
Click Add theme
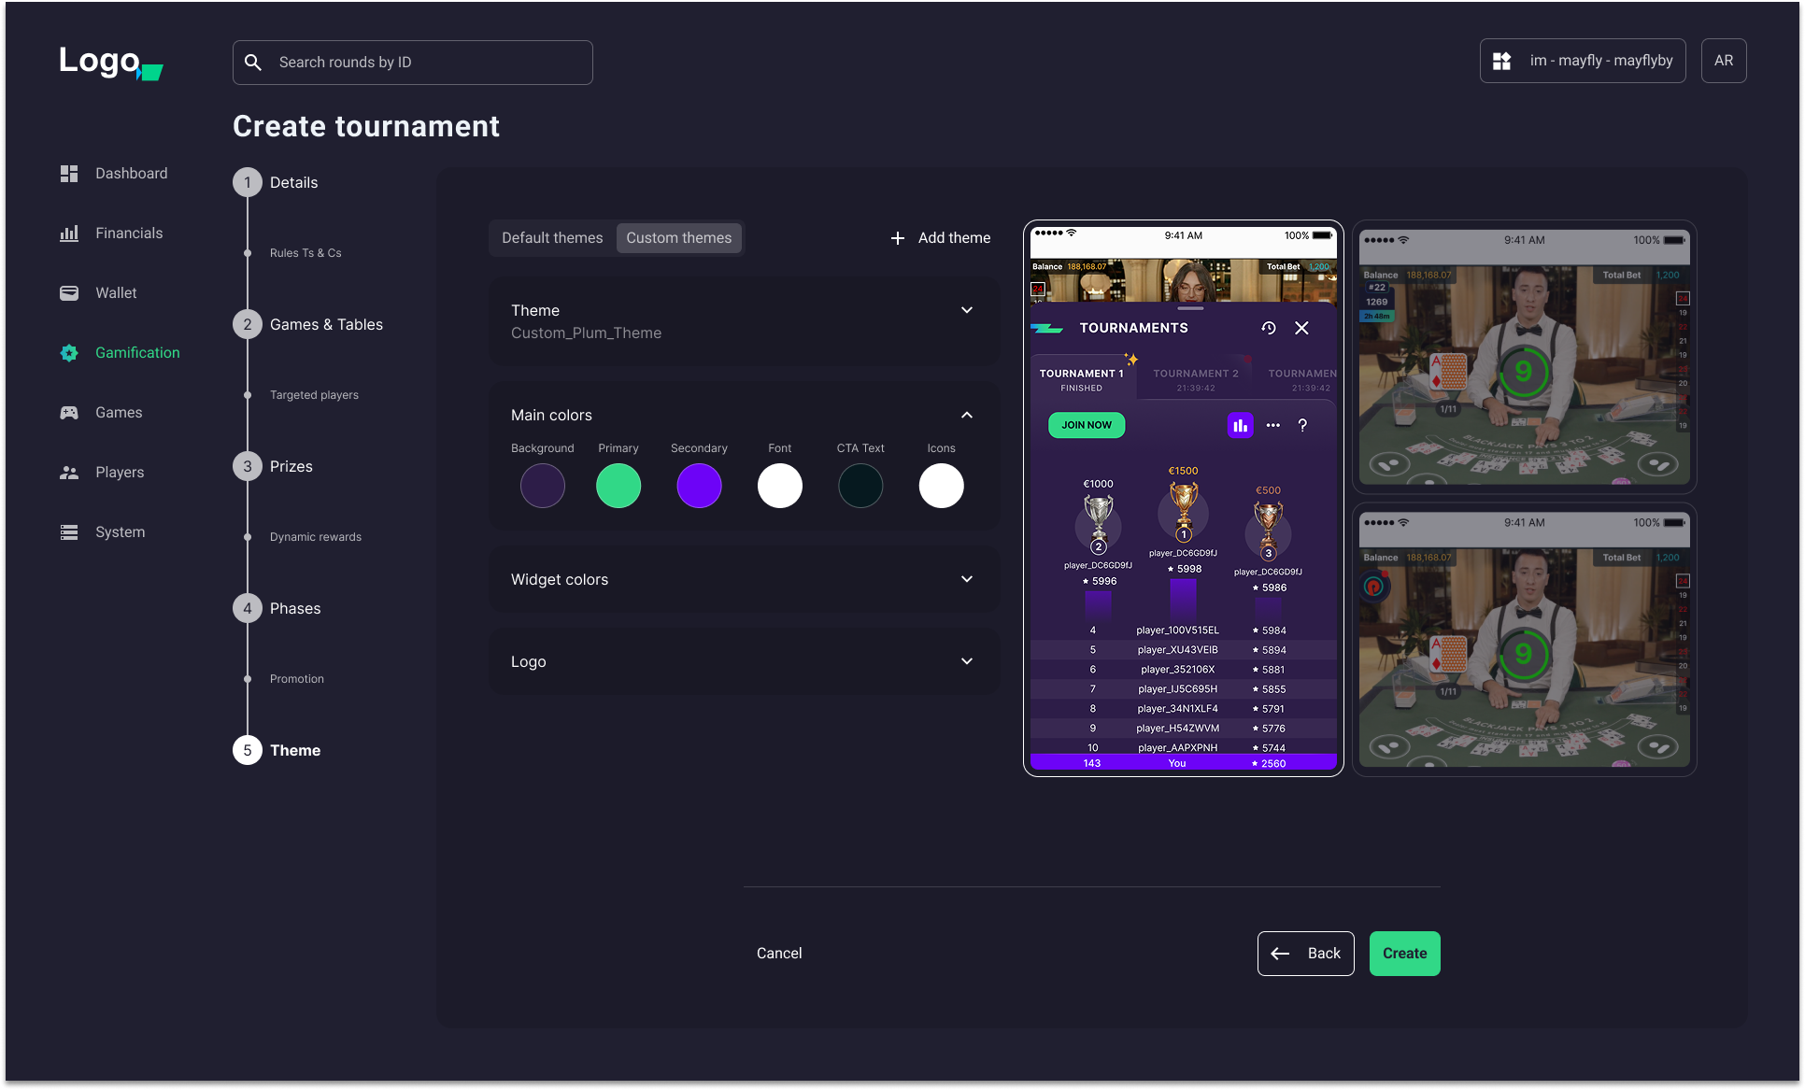pyautogui.click(x=940, y=237)
